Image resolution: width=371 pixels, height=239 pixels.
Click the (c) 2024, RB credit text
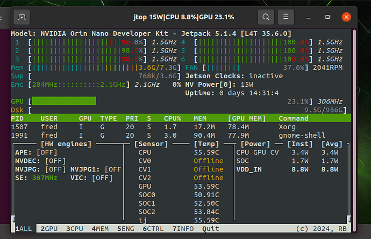point(321,229)
